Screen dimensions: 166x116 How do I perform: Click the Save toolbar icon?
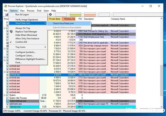7,14
